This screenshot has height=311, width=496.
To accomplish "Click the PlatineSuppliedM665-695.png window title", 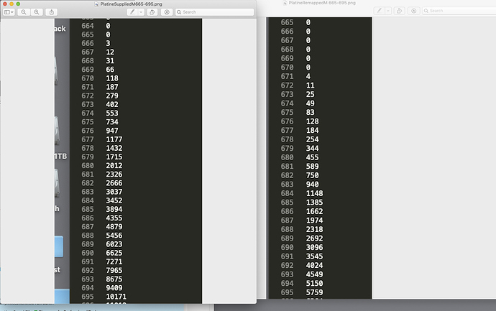I will (x=132, y=4).
